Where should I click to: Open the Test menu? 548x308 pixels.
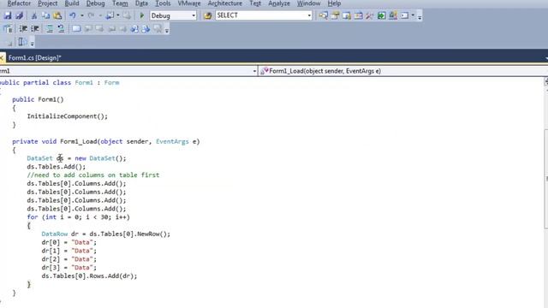tap(255, 3)
